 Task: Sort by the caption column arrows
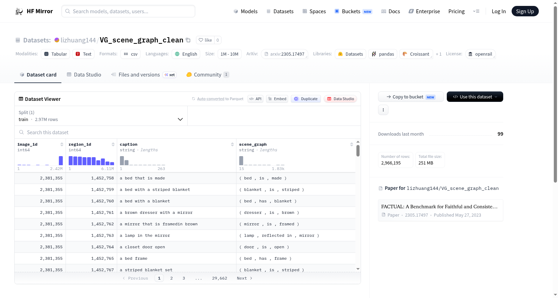[232, 144]
